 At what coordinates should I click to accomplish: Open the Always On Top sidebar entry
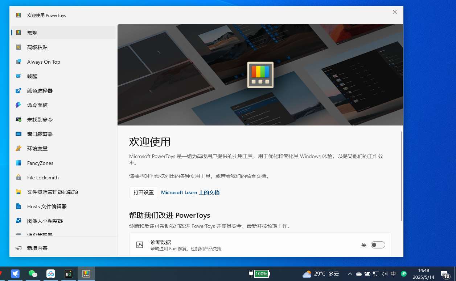click(x=63, y=62)
